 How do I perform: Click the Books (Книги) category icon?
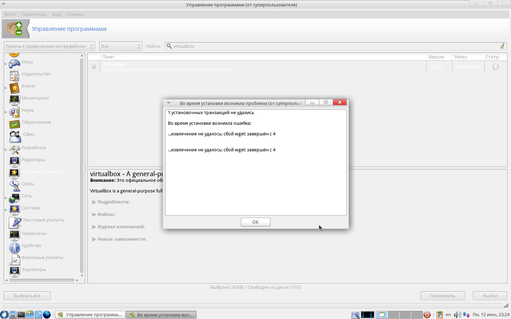tap(15, 88)
